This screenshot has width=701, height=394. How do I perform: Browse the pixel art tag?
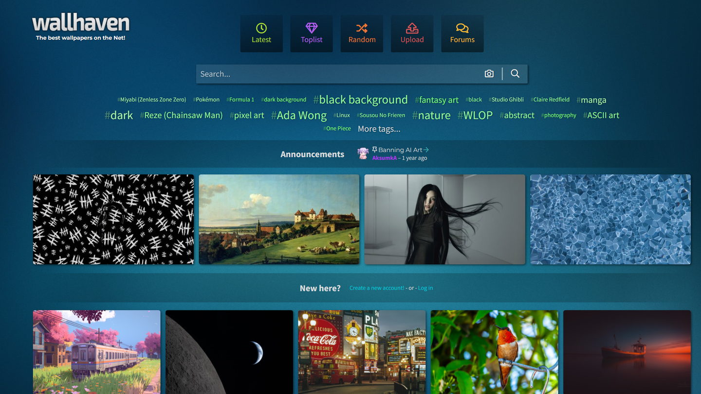[x=247, y=115]
